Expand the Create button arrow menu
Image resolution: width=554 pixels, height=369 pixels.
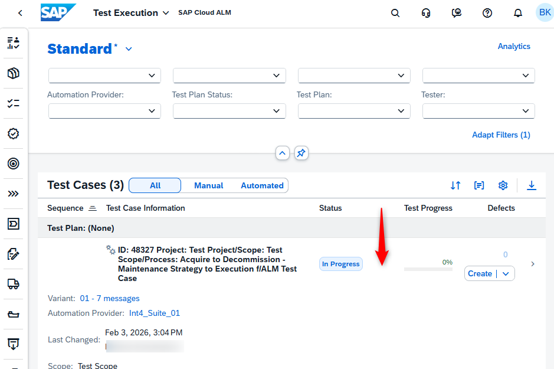[506, 273]
